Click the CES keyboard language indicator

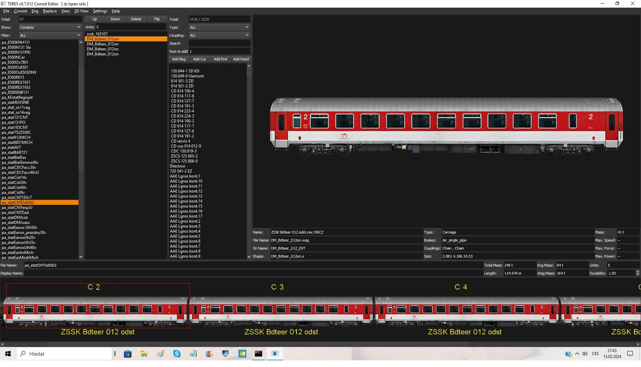click(x=595, y=354)
